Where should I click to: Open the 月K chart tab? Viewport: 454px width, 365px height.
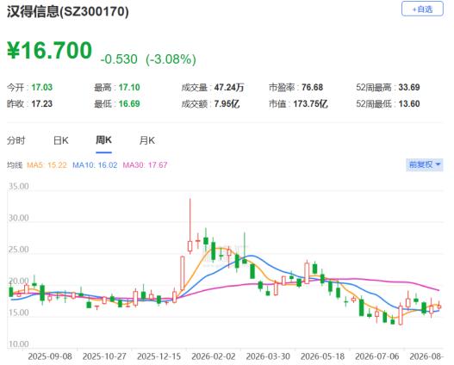[x=147, y=140]
